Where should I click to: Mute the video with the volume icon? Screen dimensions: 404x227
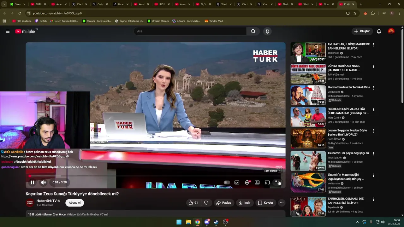43,182
